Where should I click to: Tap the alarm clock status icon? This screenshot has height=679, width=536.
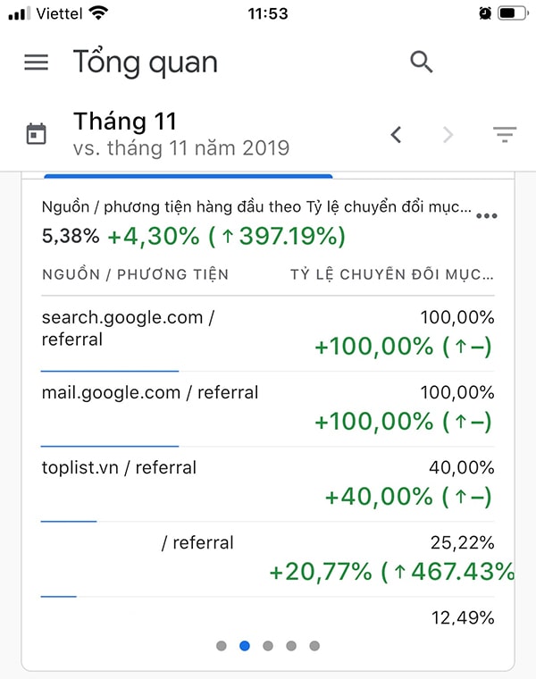pos(485,13)
